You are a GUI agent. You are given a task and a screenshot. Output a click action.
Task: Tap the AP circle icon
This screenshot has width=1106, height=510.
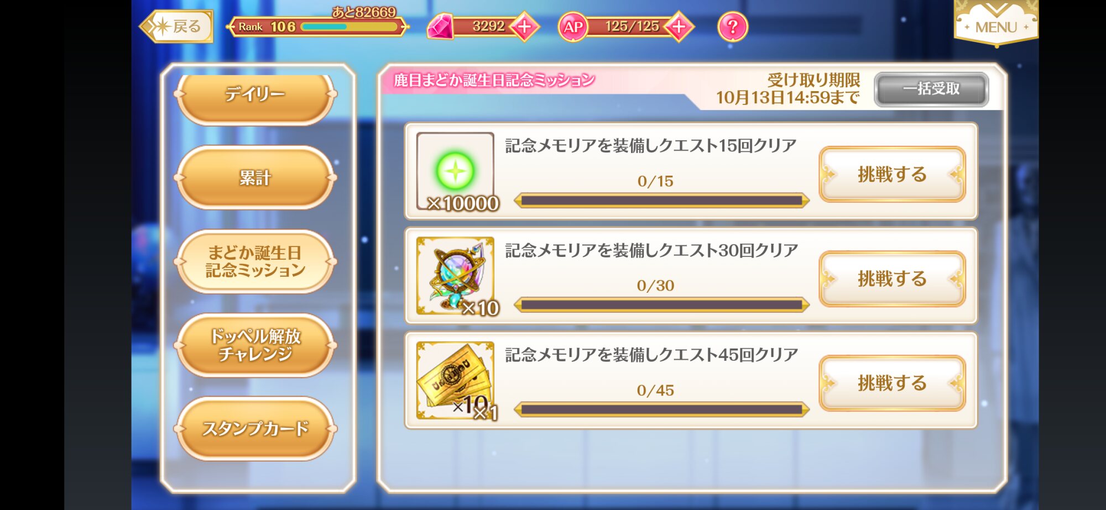tap(573, 27)
